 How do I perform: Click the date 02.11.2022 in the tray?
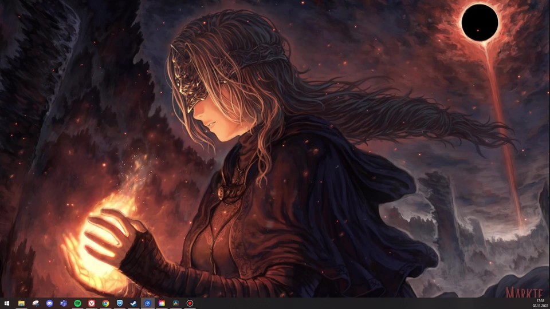click(x=540, y=306)
